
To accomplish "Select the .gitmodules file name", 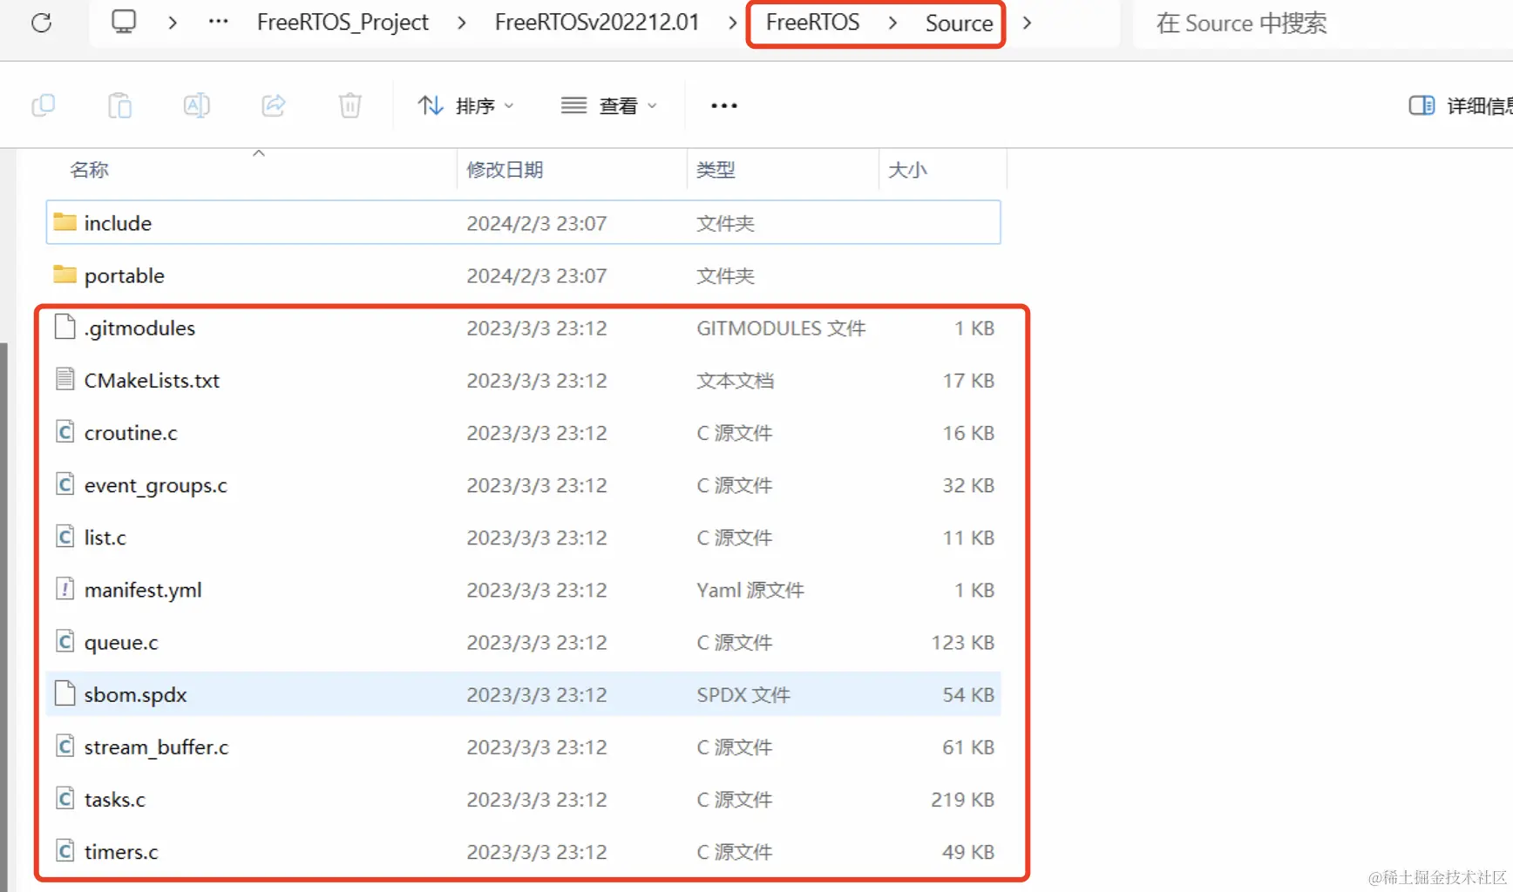I will 139,328.
